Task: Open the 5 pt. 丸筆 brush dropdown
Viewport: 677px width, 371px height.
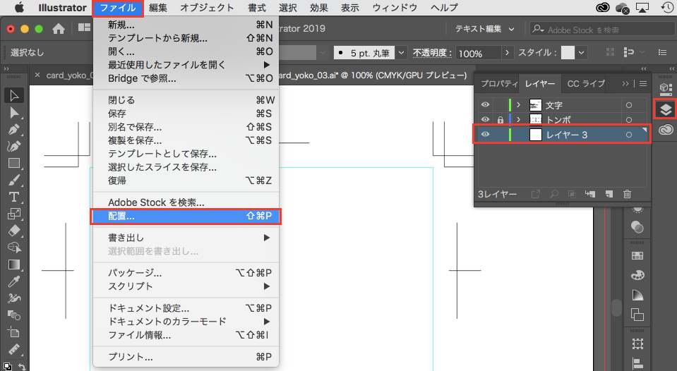Action: (x=401, y=53)
